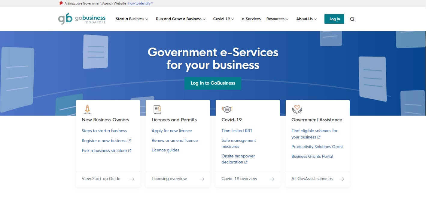Open Find eligible schemes for your business

314,134
